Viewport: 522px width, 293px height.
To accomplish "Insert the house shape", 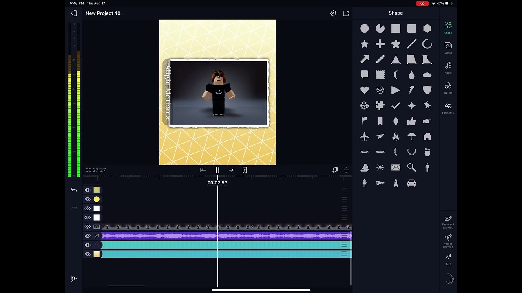I will [x=427, y=137].
